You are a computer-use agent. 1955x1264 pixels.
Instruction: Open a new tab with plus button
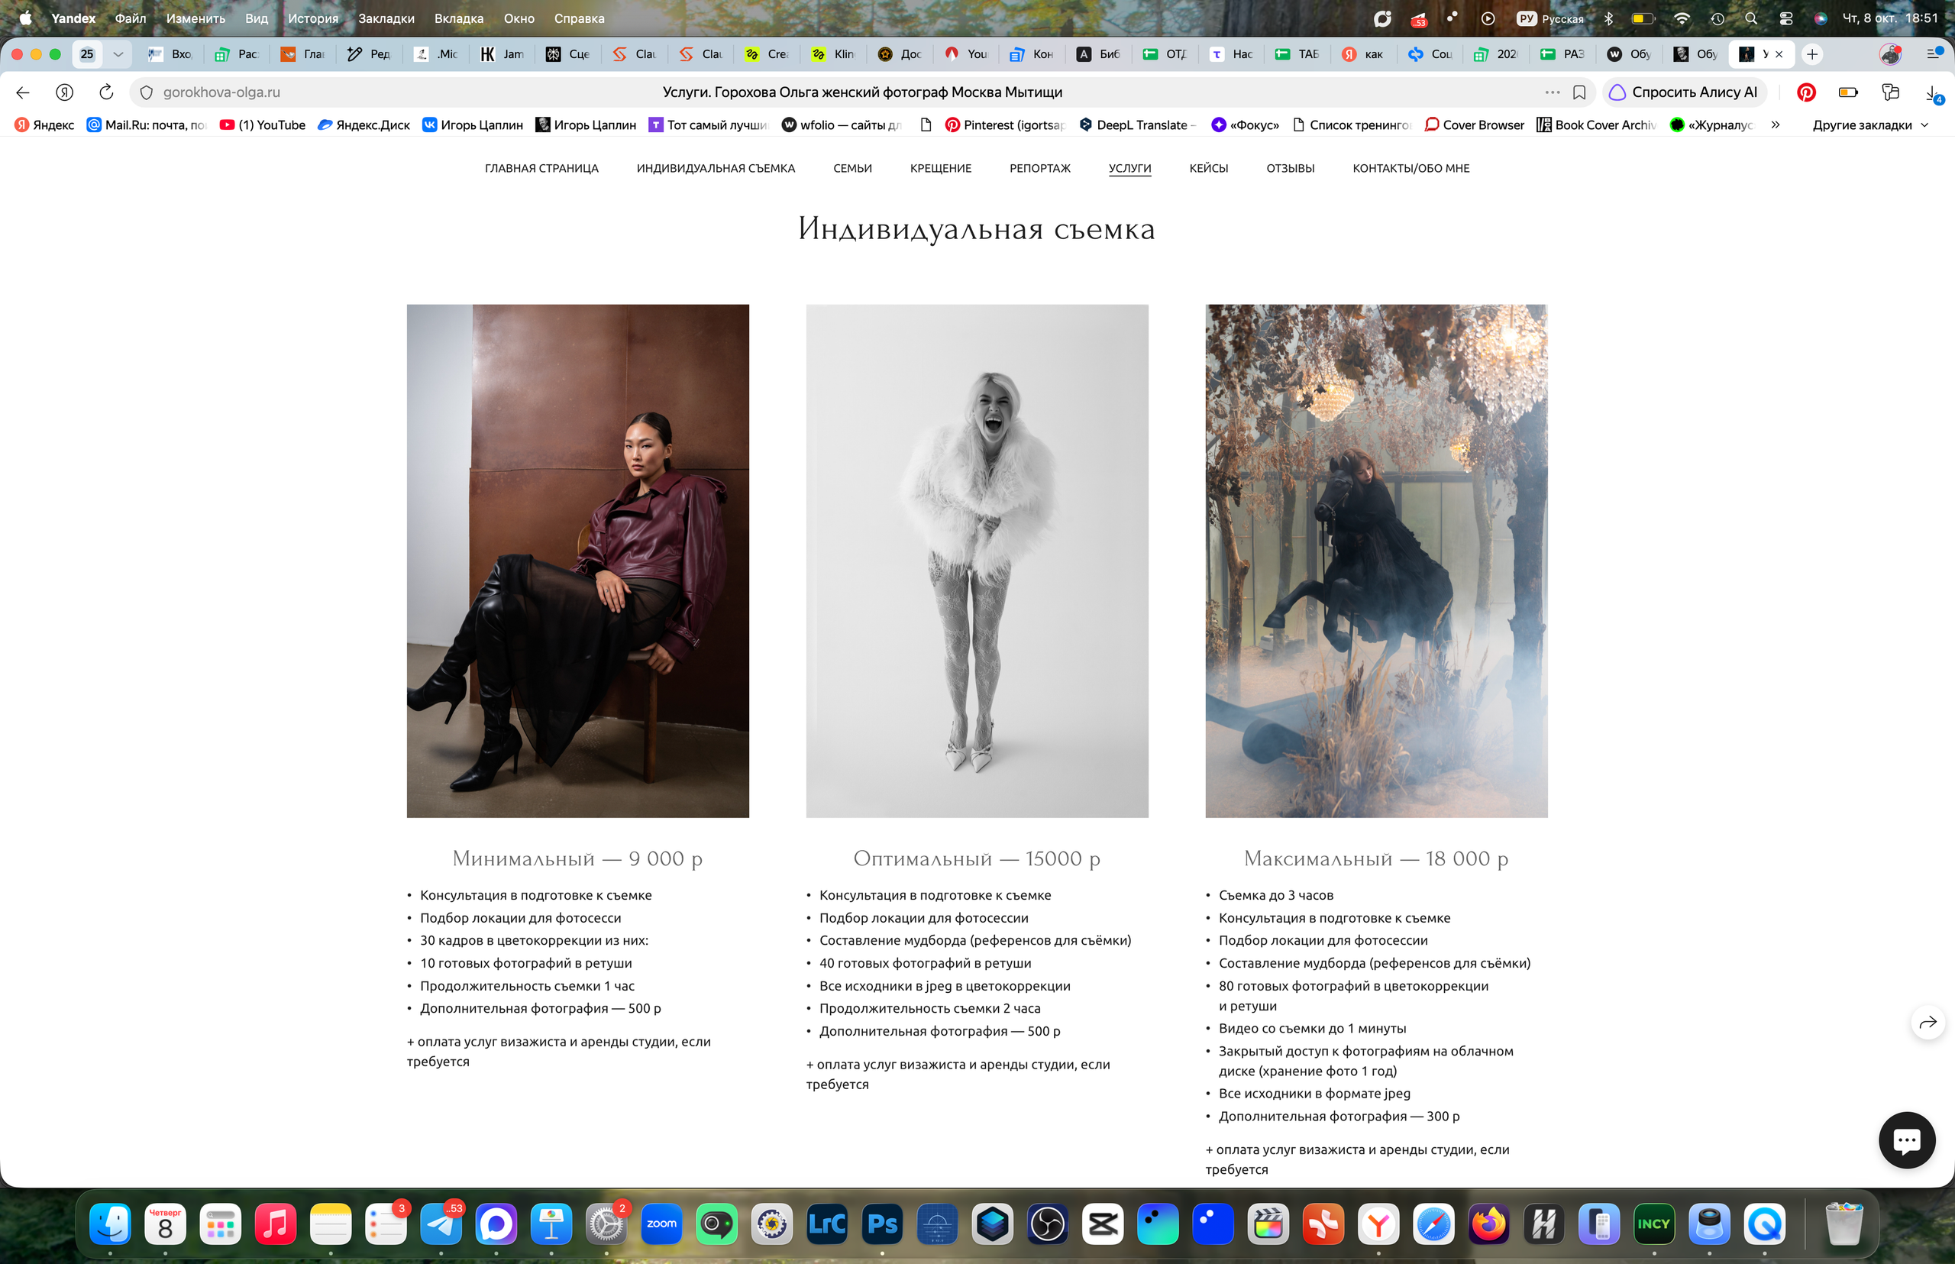[1812, 54]
